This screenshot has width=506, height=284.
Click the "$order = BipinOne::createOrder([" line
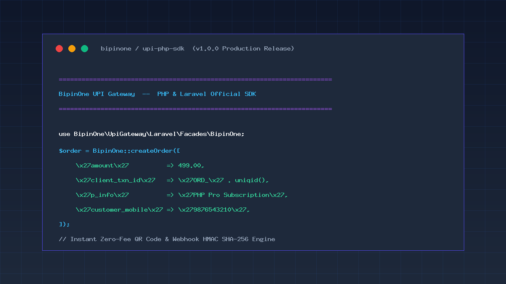tap(119, 151)
